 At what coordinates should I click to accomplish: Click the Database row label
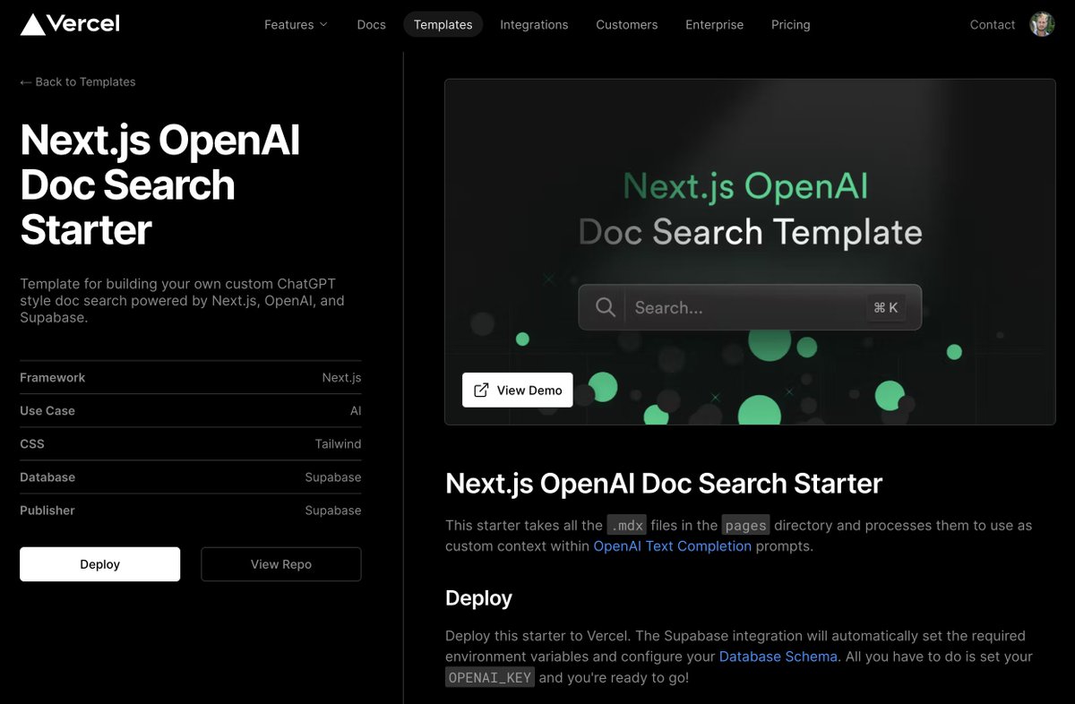tap(47, 476)
